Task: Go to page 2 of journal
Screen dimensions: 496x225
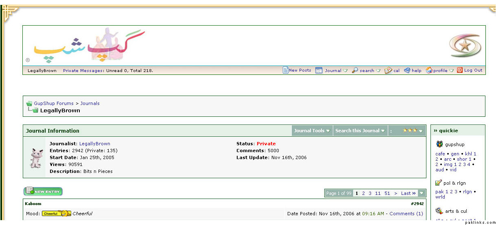Action: point(363,193)
